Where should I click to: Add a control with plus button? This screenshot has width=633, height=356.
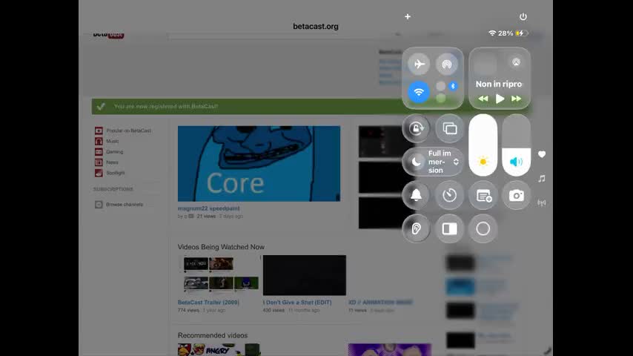pos(408,16)
